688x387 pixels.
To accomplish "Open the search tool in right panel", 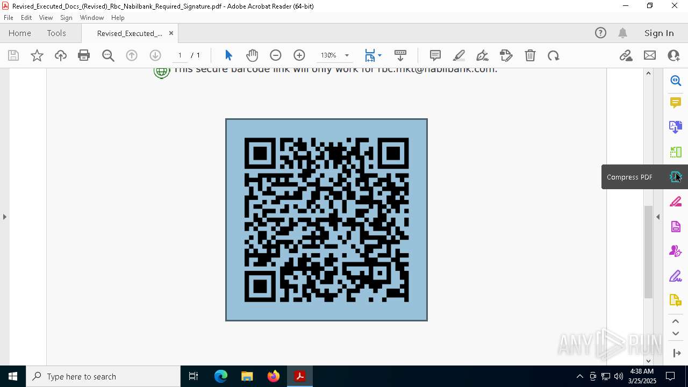I will pyautogui.click(x=676, y=81).
